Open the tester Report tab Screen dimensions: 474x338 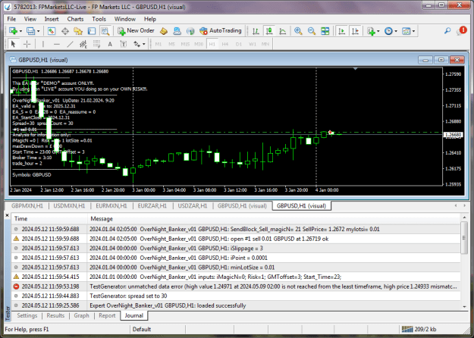pos(107,316)
